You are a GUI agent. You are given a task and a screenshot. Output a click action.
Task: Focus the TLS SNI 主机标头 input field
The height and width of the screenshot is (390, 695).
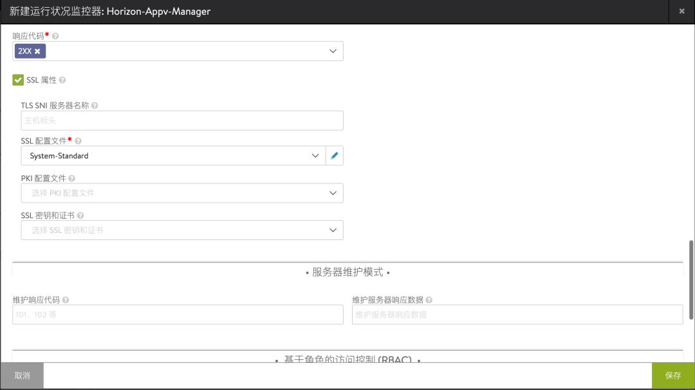coord(182,120)
